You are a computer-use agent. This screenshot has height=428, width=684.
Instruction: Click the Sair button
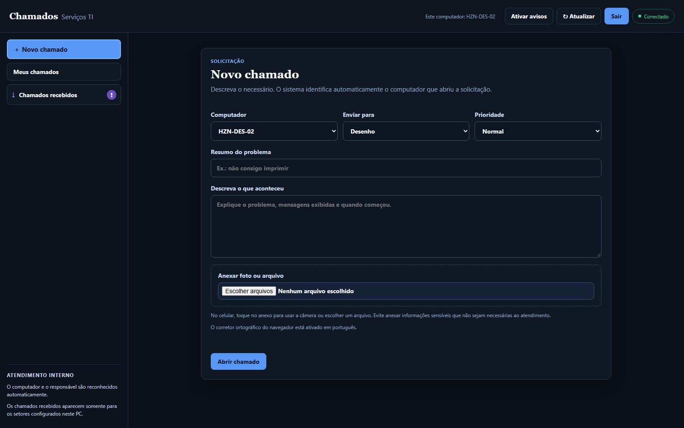click(616, 16)
